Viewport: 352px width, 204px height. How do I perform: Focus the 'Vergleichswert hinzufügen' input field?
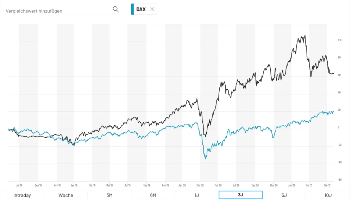pos(58,11)
